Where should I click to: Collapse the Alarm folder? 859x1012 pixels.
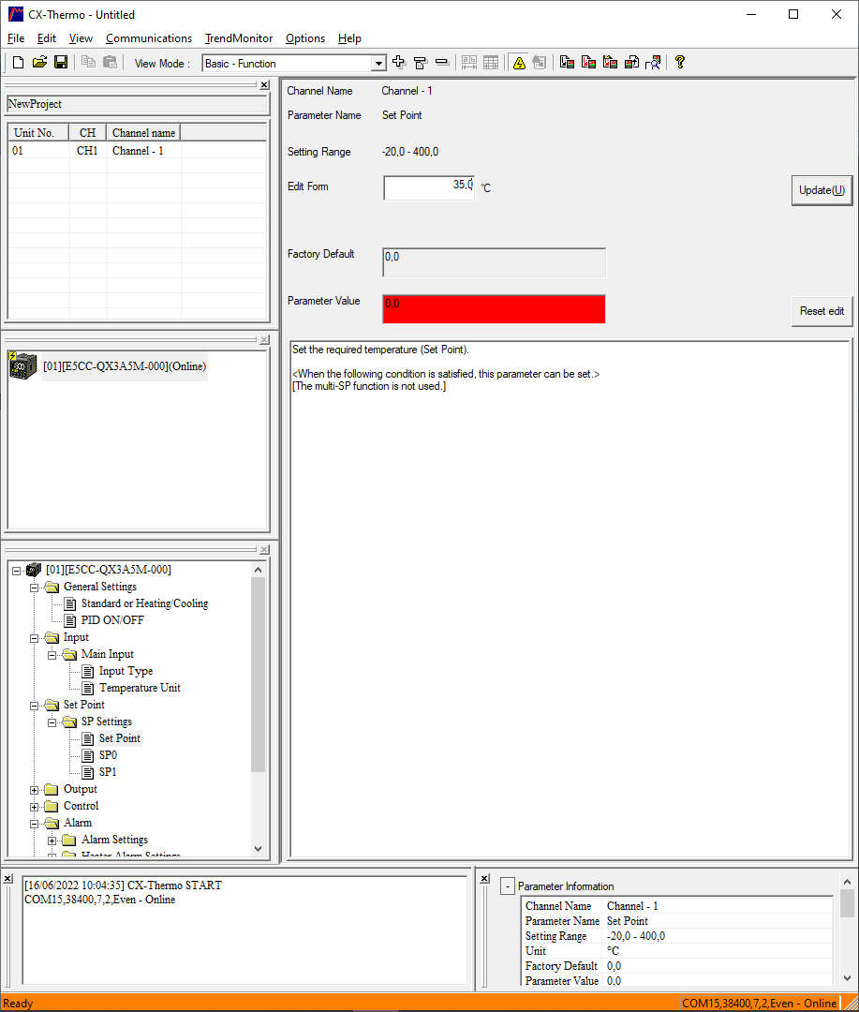(35, 824)
